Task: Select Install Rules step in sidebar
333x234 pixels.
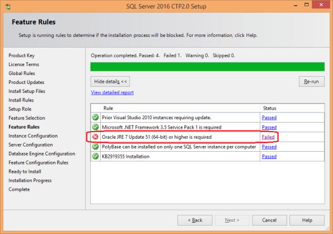Action: click(x=21, y=100)
